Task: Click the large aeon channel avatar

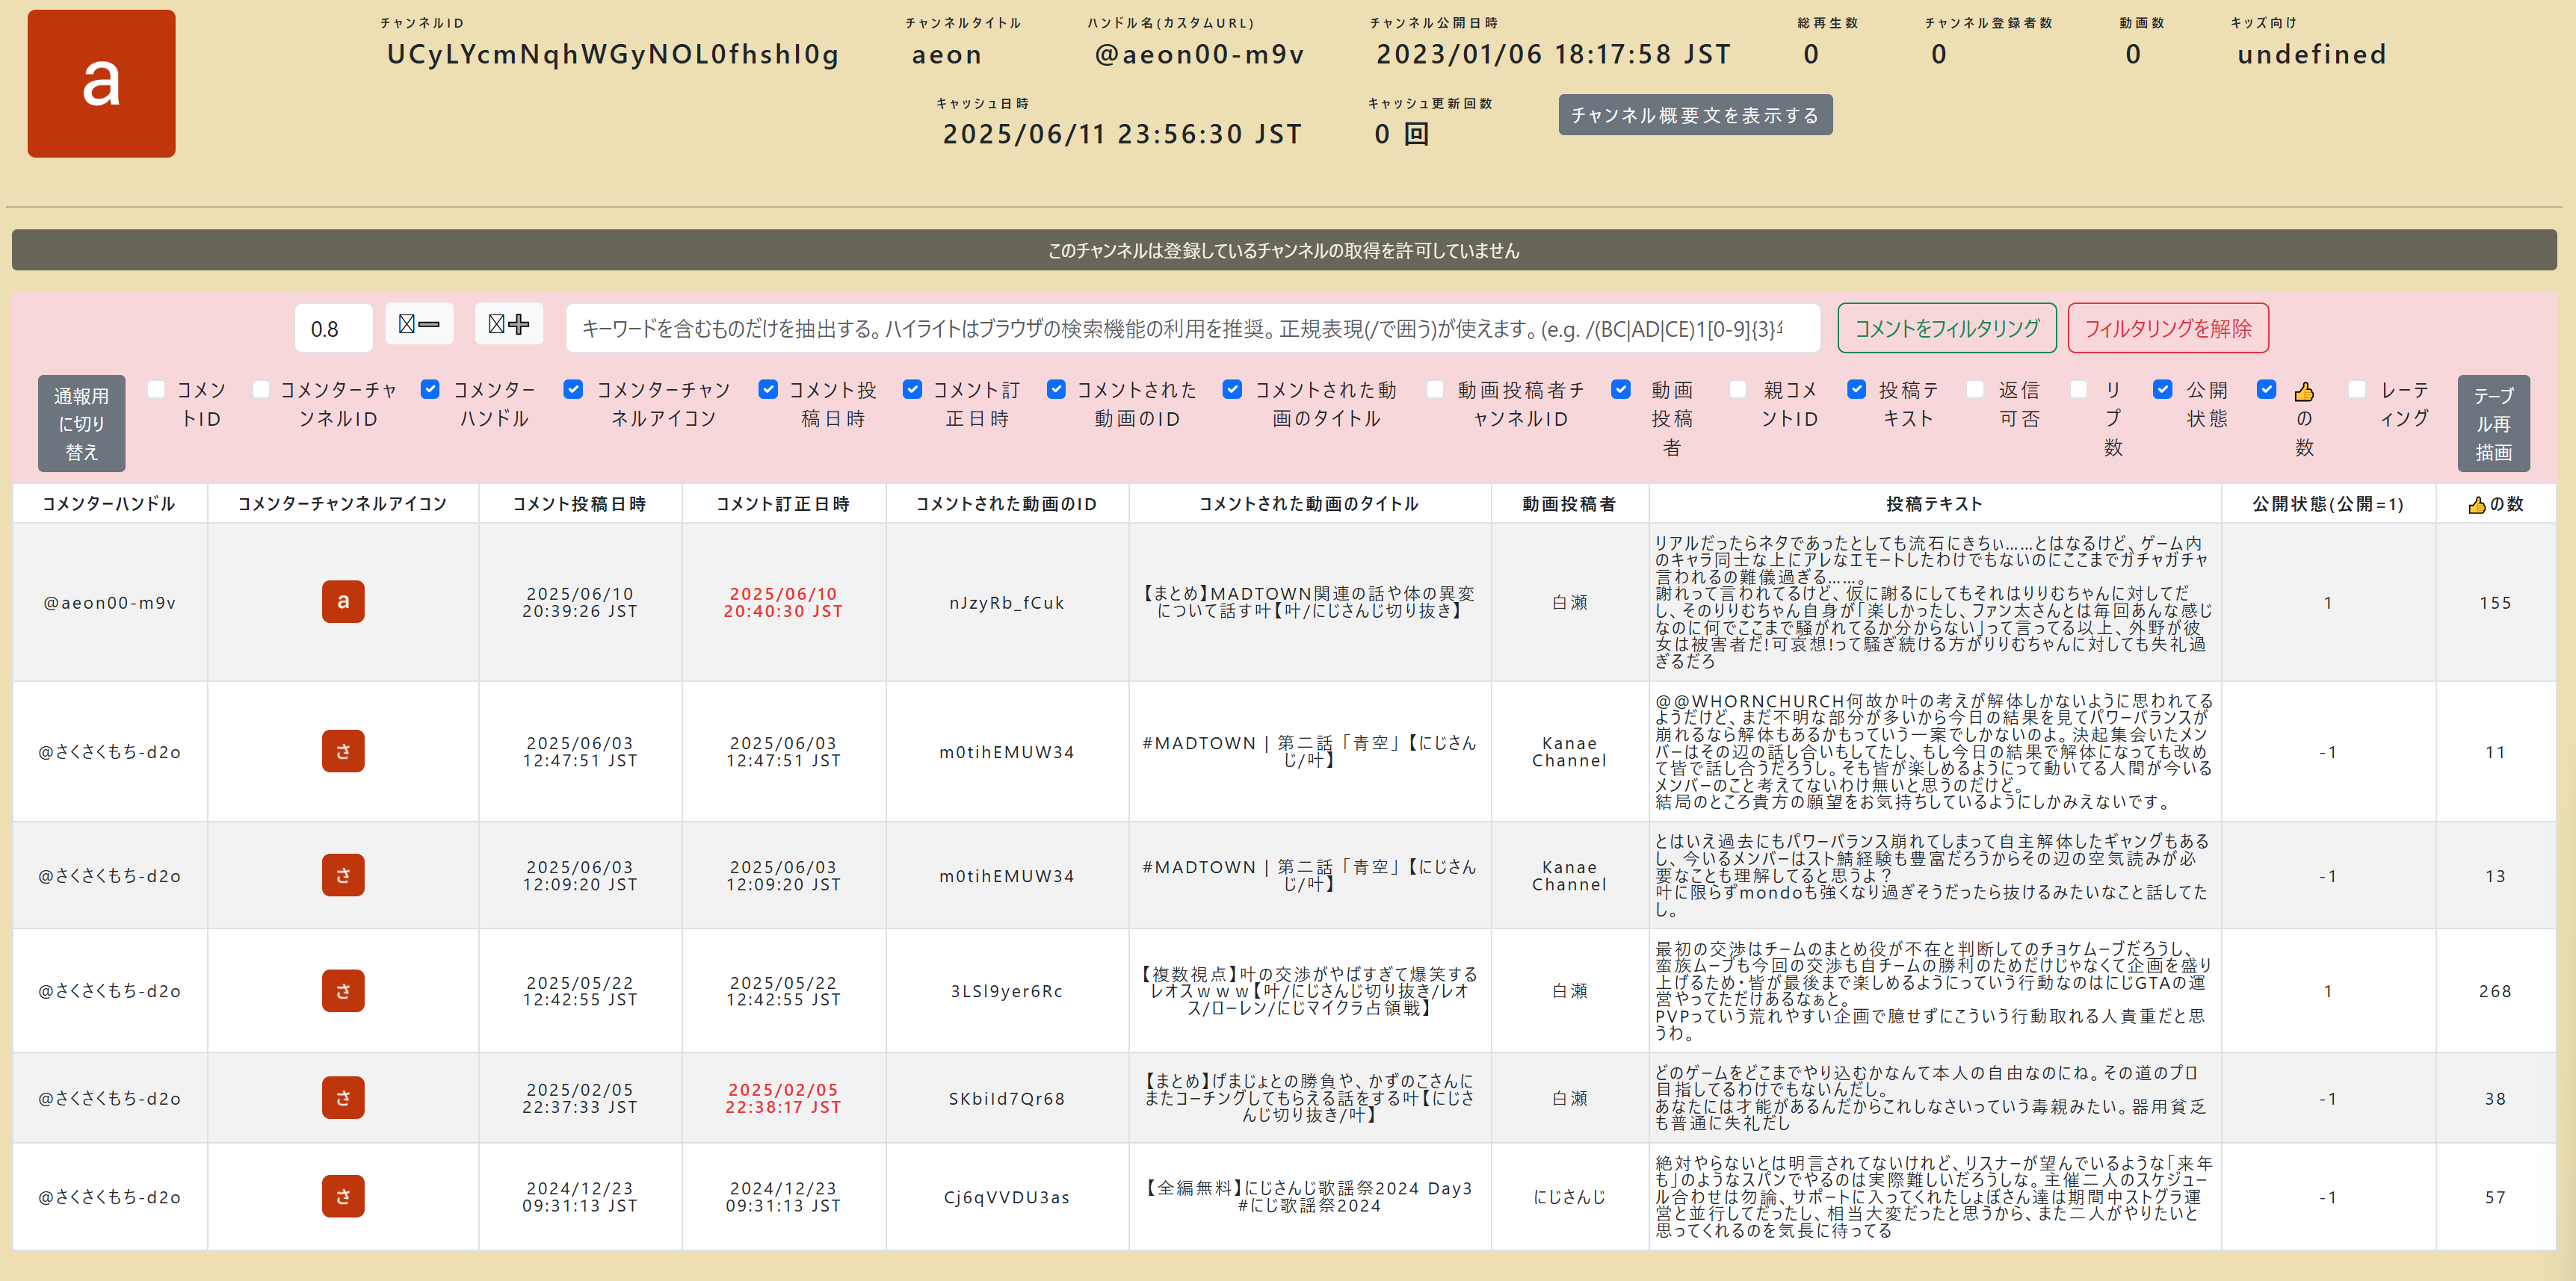Action: [x=101, y=83]
